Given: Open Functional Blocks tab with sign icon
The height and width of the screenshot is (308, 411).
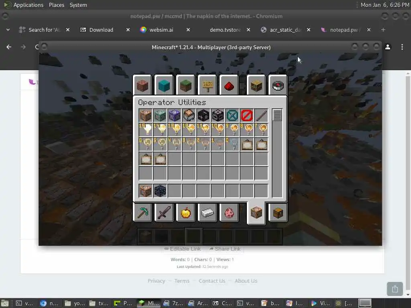Looking at the screenshot, I should pyautogui.click(x=208, y=85).
